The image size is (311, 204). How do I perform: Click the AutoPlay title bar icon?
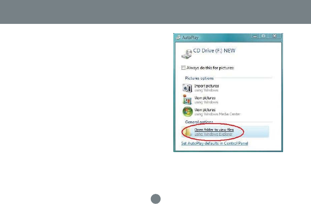[x=178, y=37]
